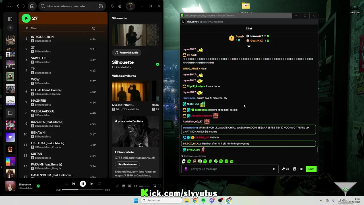Toggle saved checkmark in now playing bar

tap(38, 186)
